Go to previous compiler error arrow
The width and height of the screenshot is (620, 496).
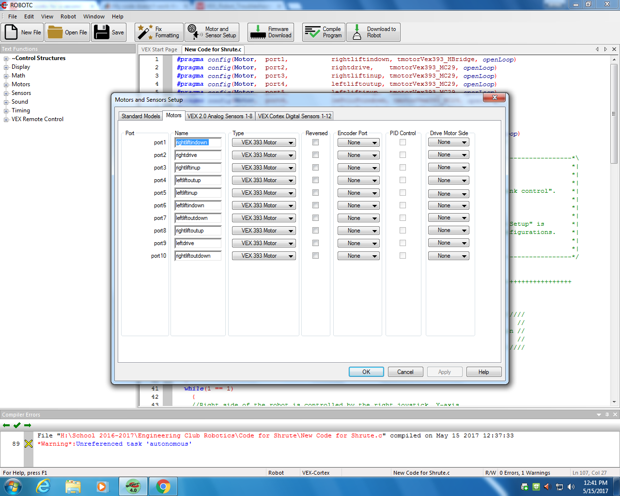coord(6,425)
